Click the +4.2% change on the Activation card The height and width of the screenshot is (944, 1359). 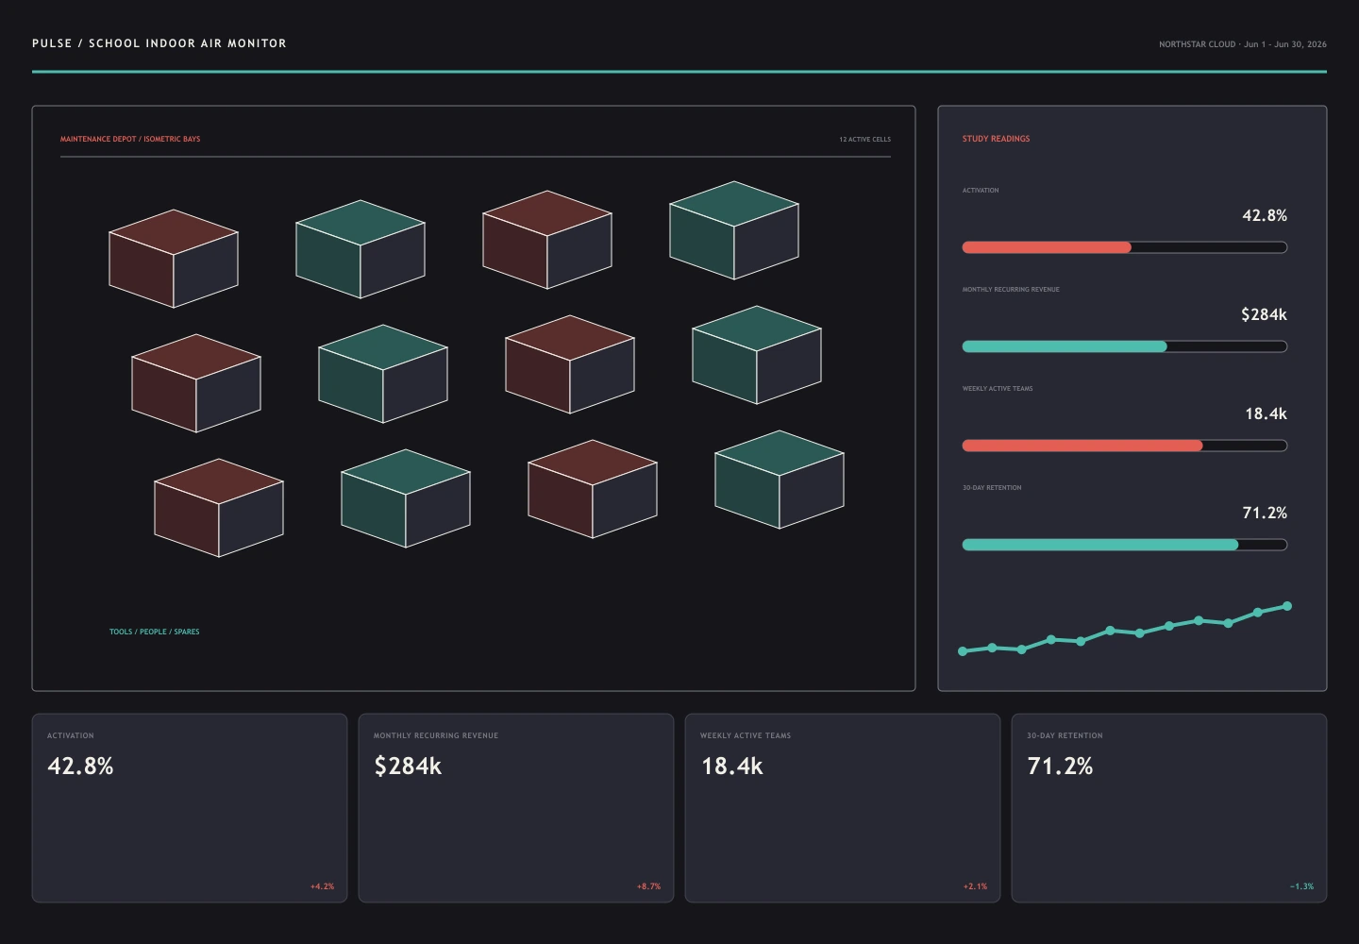pyautogui.click(x=323, y=886)
